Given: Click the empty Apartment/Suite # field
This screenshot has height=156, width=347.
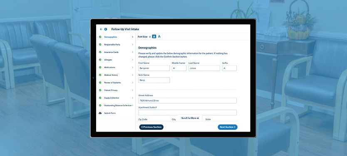Looking at the screenshot, I should tap(188, 112).
